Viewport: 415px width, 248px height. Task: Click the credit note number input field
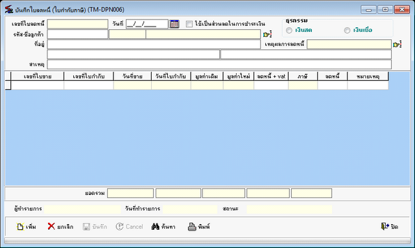click(x=78, y=24)
